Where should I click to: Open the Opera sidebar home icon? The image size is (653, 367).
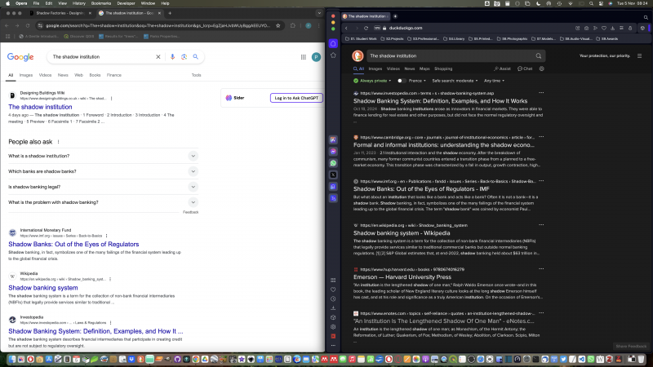click(x=333, y=44)
